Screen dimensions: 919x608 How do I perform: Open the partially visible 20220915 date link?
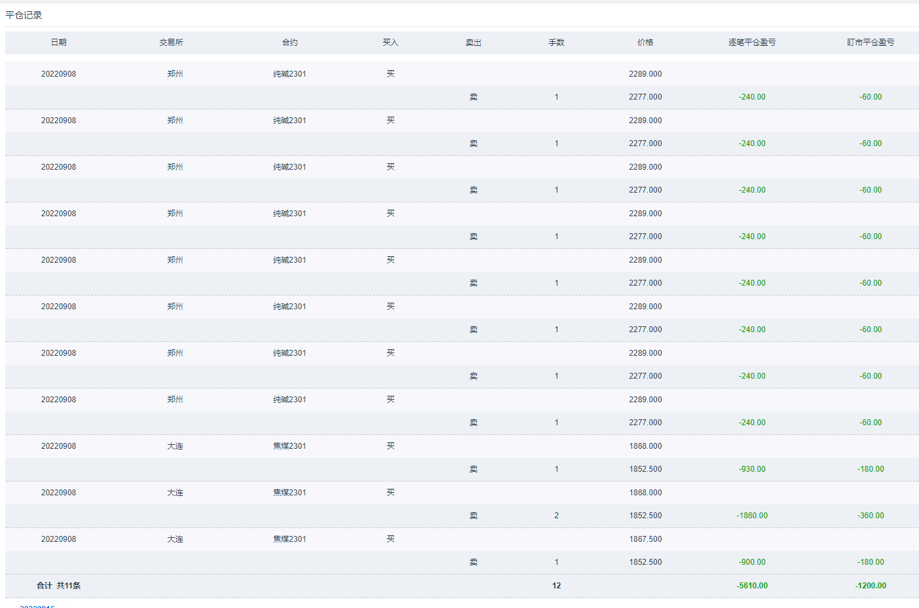click(x=37, y=606)
